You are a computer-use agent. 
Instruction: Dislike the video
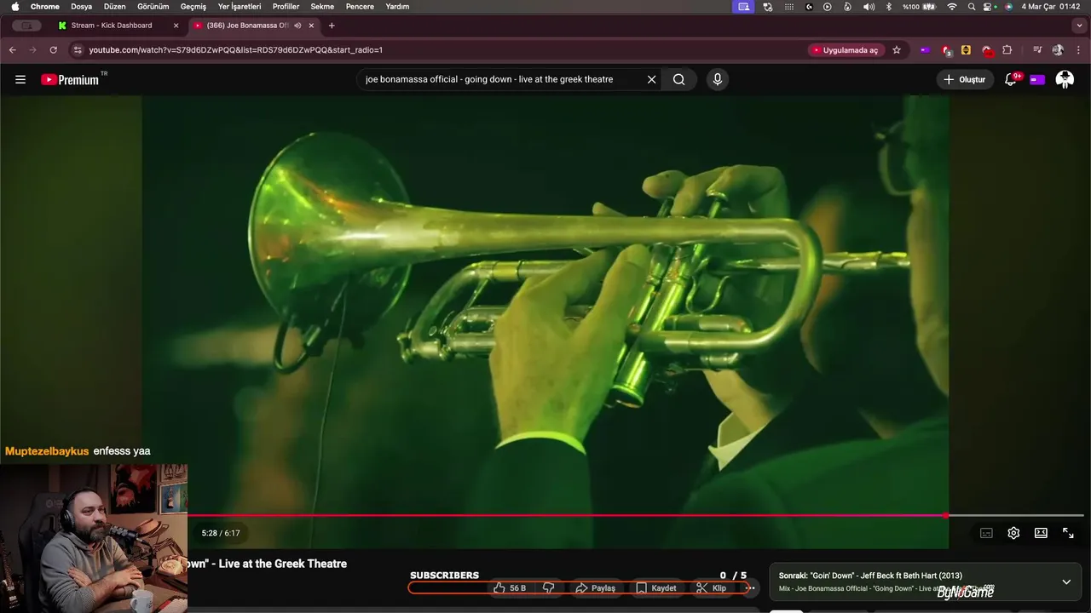[x=548, y=587]
